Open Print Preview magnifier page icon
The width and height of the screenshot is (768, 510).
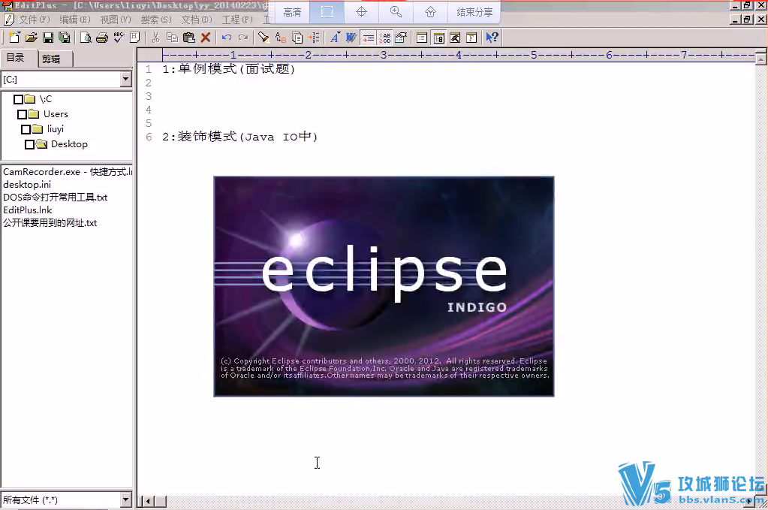(86, 38)
